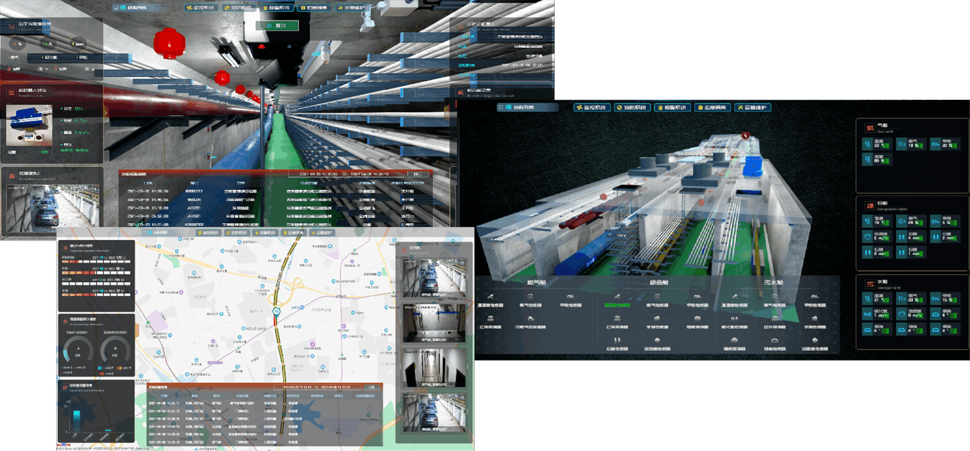Select Sewage tank H2S 1 ppm tile
The height and width of the screenshot is (451, 970).
[876, 315]
